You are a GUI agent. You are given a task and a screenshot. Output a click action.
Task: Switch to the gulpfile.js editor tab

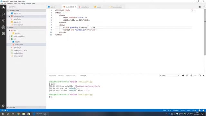point(85,7)
